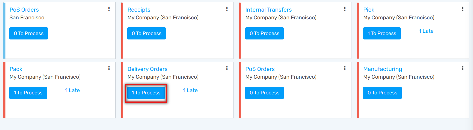The image size is (473, 130).
Task: Open the Internal Transfers title link
Action: (268, 10)
